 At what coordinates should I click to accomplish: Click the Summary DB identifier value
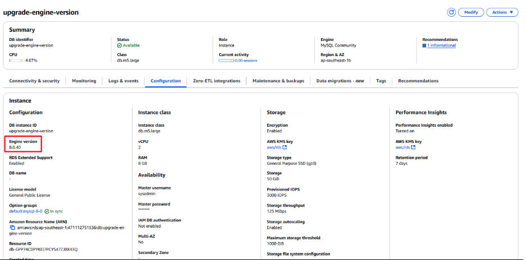31,45
